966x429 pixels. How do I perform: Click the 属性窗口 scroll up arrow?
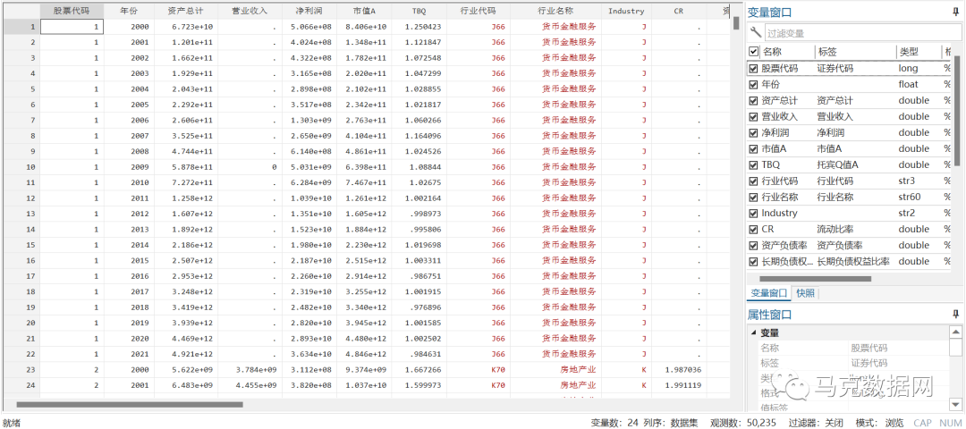coord(955,332)
